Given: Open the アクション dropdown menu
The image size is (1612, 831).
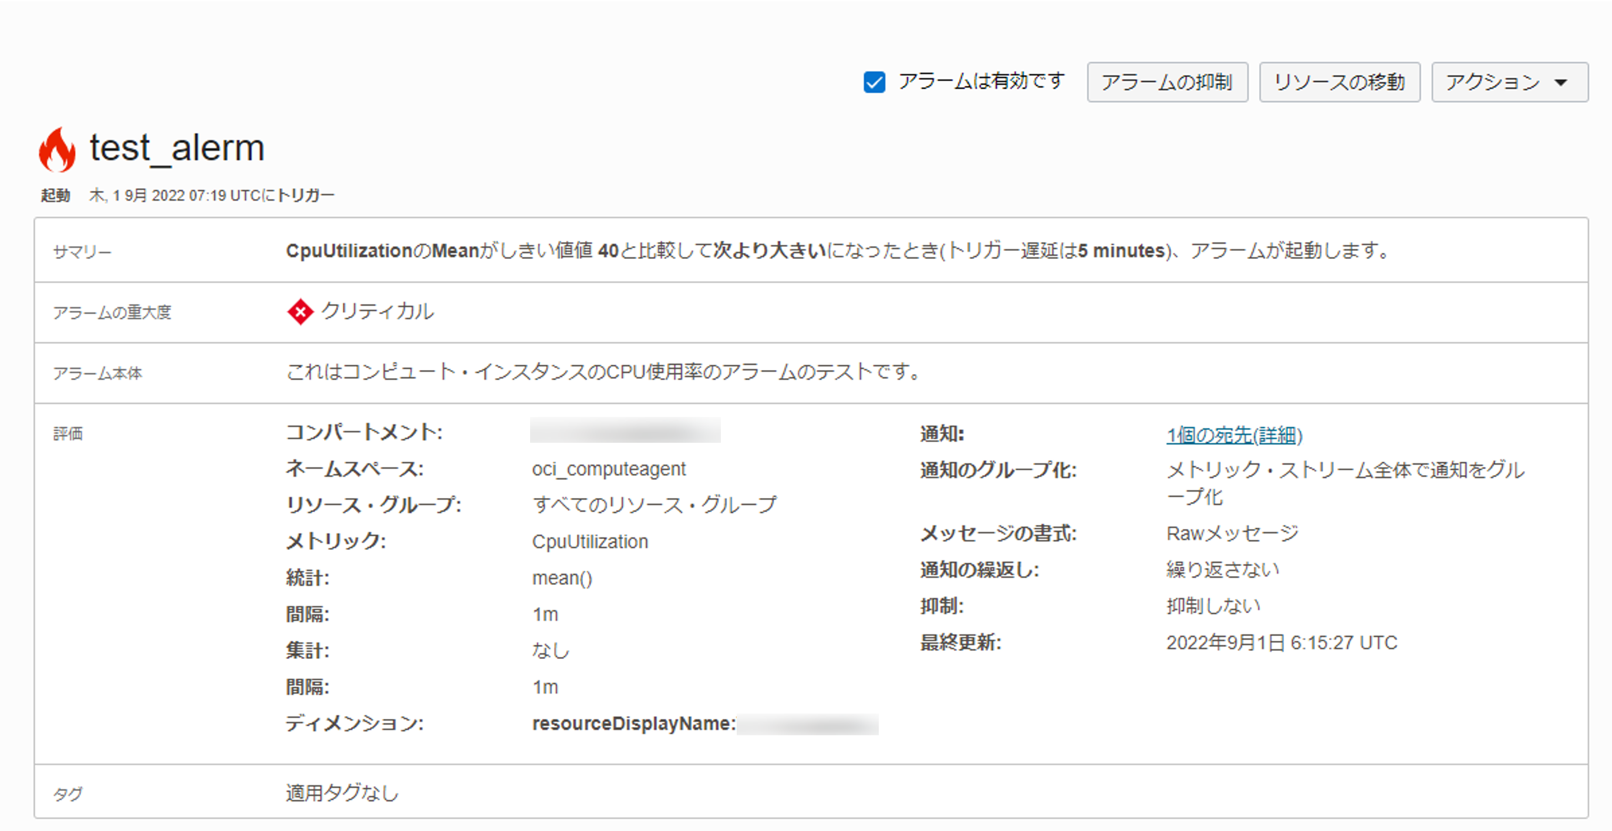Looking at the screenshot, I should (1509, 82).
